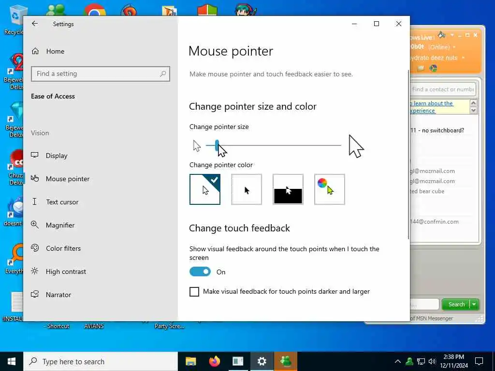Open the network tray icon
Screen dimensions: 495x371
[x=421, y=361]
